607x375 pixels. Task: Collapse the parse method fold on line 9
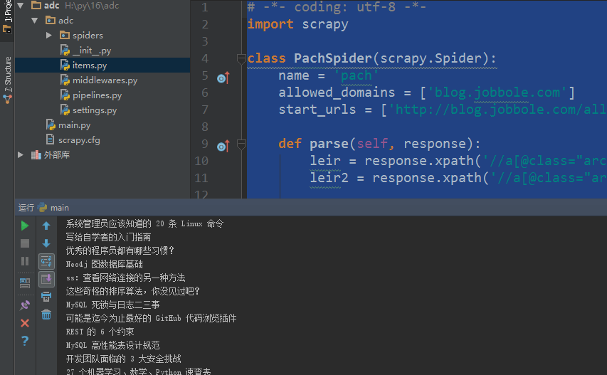click(x=241, y=144)
